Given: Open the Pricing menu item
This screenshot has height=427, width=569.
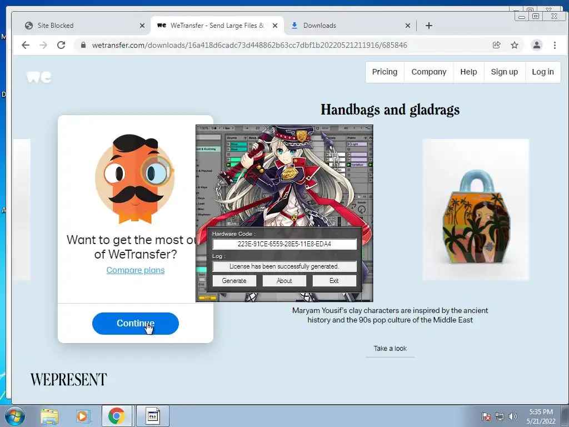Looking at the screenshot, I should pyautogui.click(x=385, y=72).
